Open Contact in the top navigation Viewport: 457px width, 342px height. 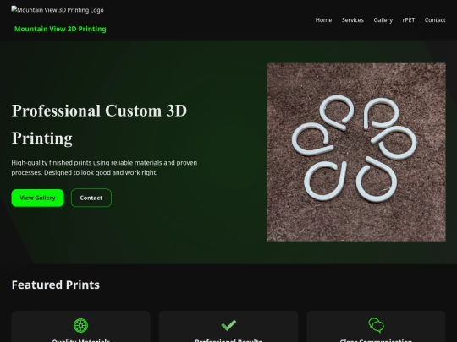(x=435, y=20)
